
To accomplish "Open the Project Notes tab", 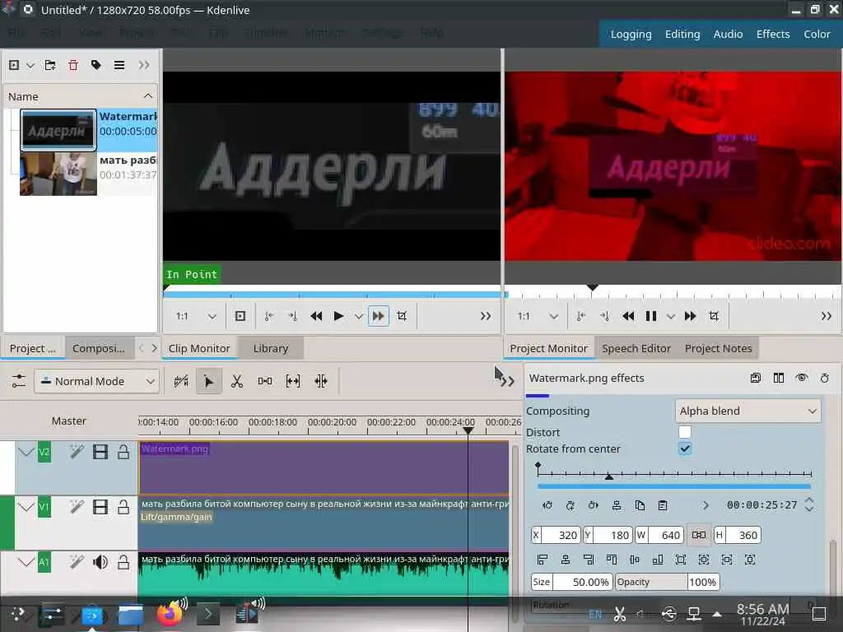I will [718, 348].
